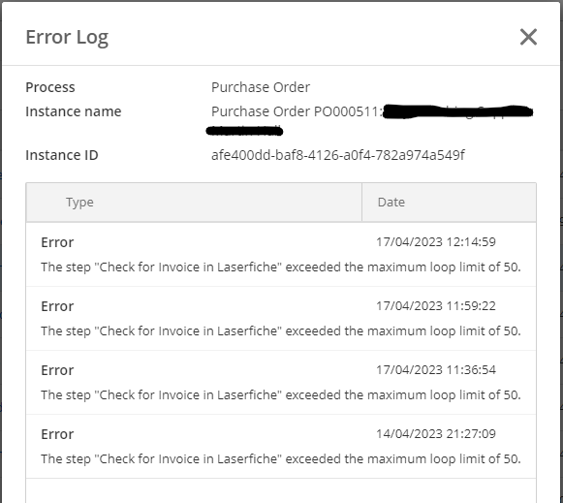Click the last error message text

coord(281,458)
